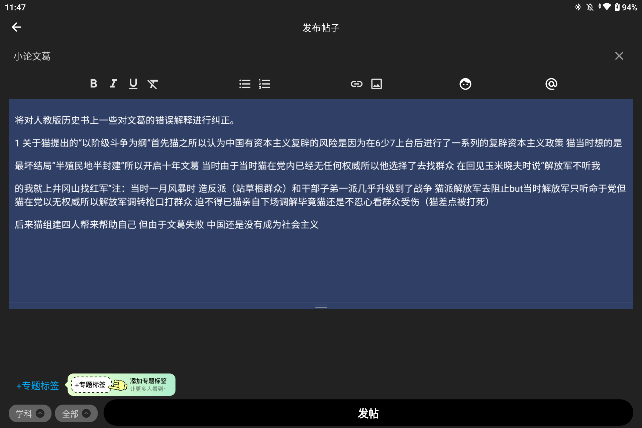Screen dimensions: 642x428
Task: Expand the 学科 subject selector
Action: point(29,413)
